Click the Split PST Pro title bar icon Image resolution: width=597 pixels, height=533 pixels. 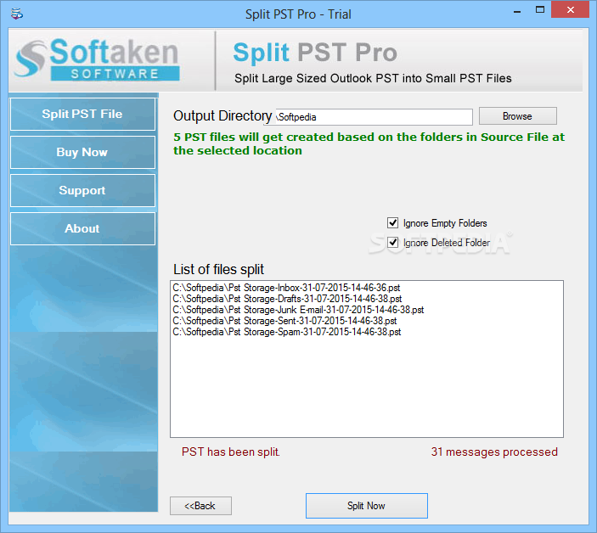[x=17, y=14]
